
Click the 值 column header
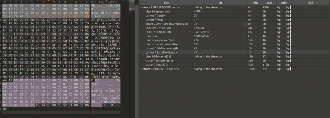tap(220, 3)
